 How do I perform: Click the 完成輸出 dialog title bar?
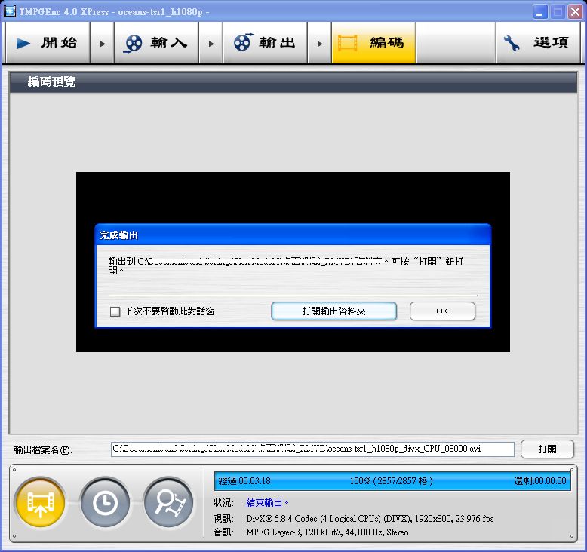pyautogui.click(x=293, y=235)
